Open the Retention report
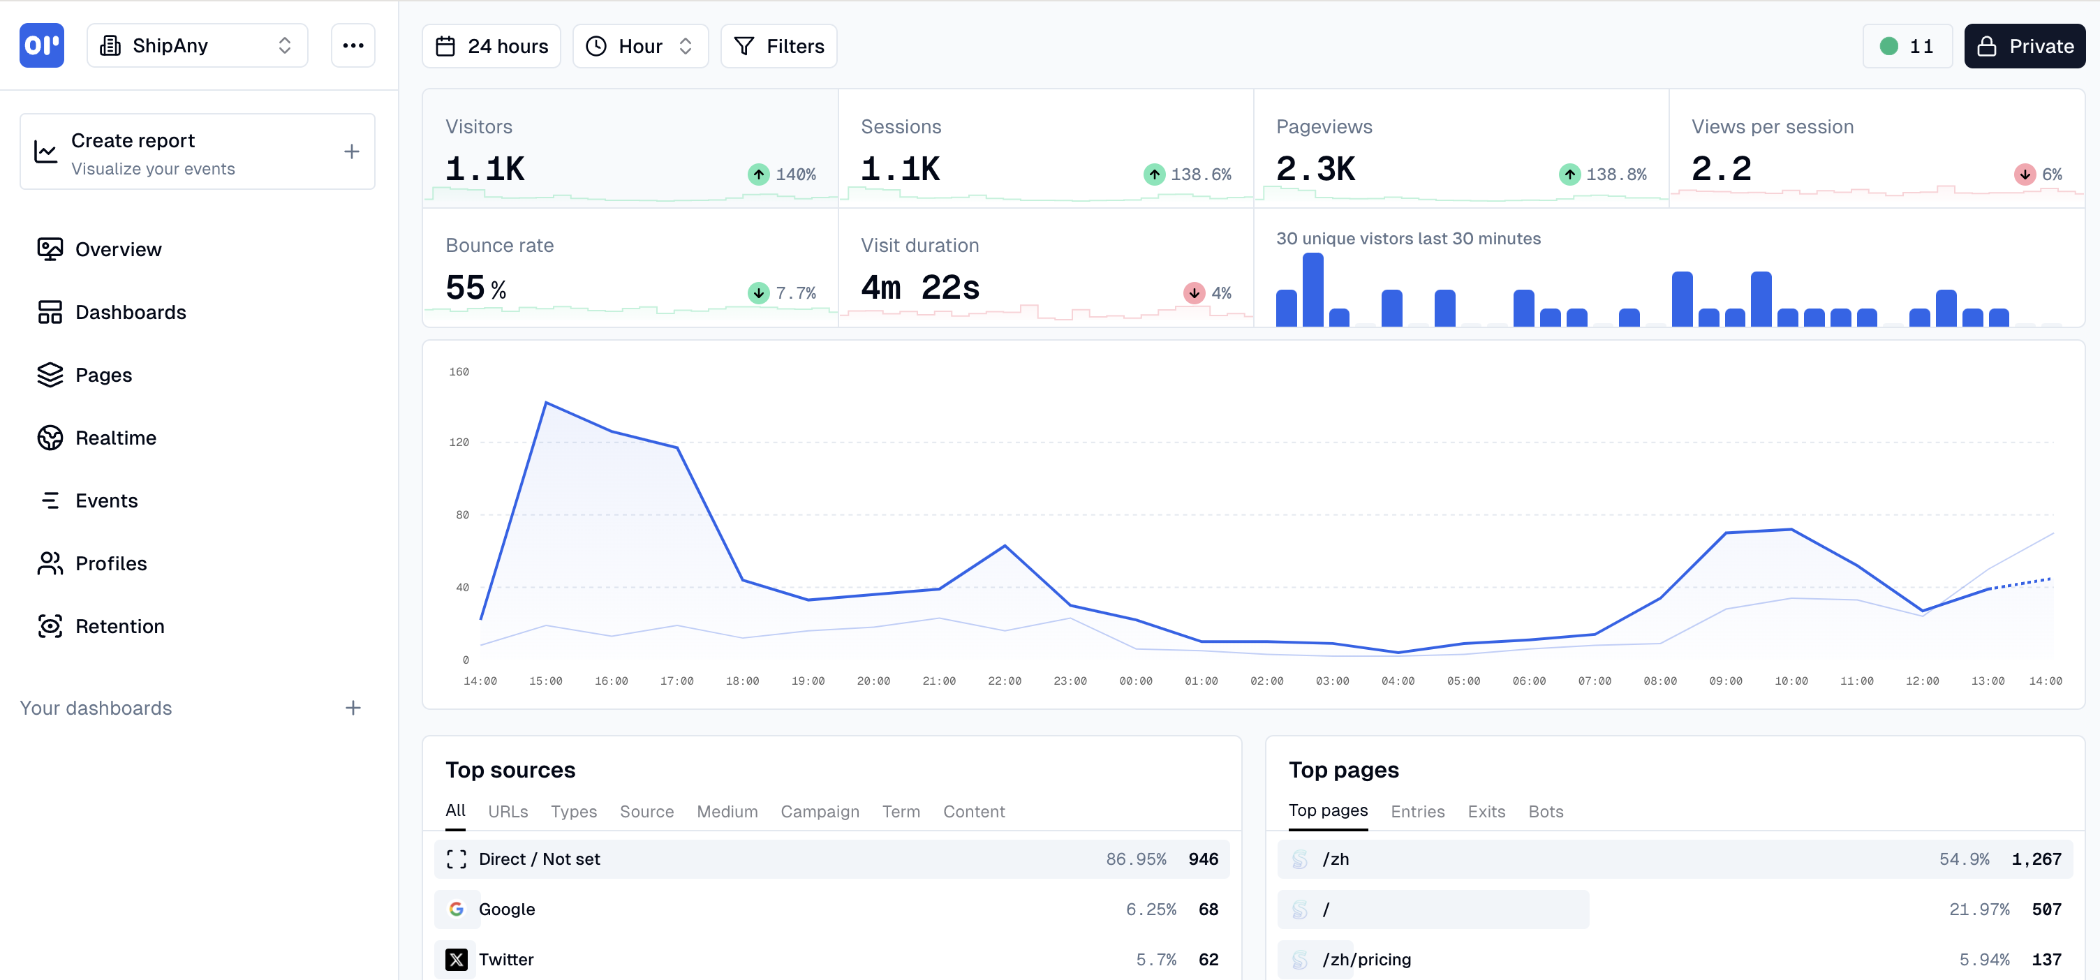 click(120, 625)
